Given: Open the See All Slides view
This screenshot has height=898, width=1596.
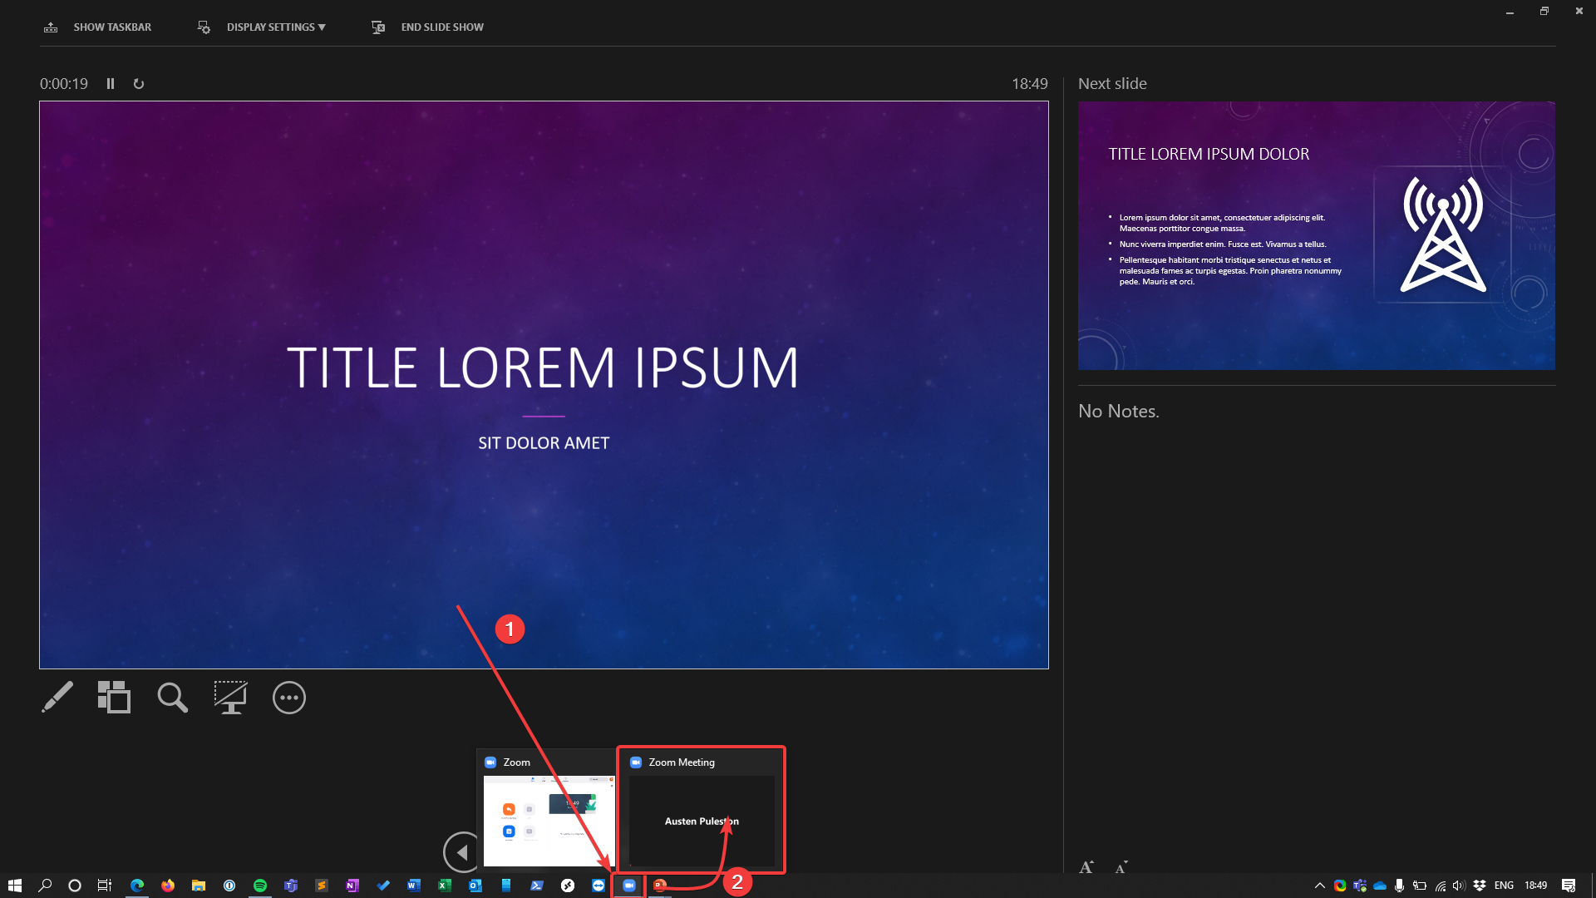Looking at the screenshot, I should pos(114,698).
